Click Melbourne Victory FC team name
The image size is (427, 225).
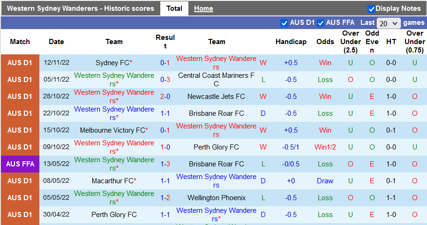112,130
